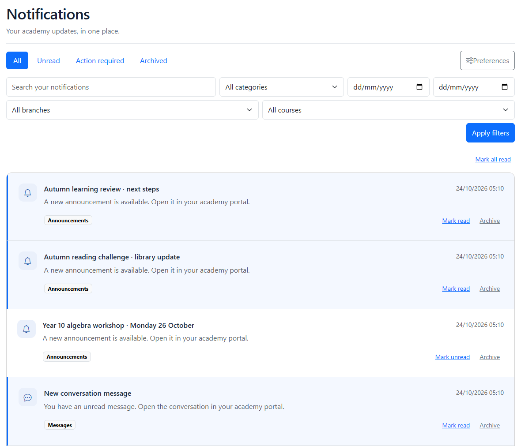Archive the New conversation message notification
Screen dimensions: 521x446
(x=490, y=425)
